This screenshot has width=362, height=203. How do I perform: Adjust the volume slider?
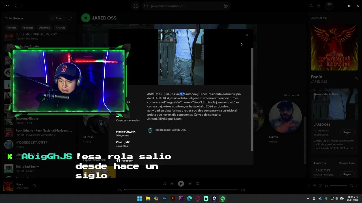point(338,186)
